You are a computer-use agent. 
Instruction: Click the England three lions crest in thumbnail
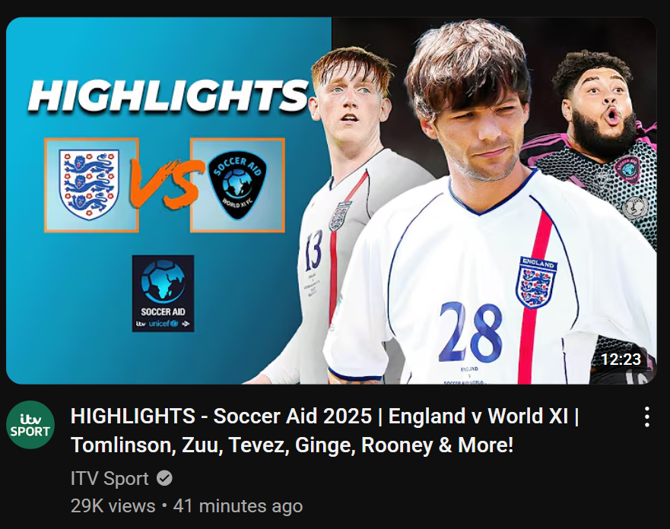[89, 184]
